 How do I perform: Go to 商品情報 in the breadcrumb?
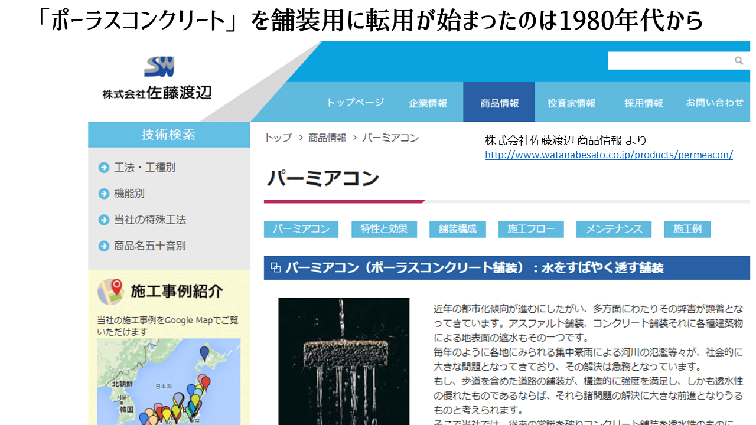pyautogui.click(x=328, y=138)
